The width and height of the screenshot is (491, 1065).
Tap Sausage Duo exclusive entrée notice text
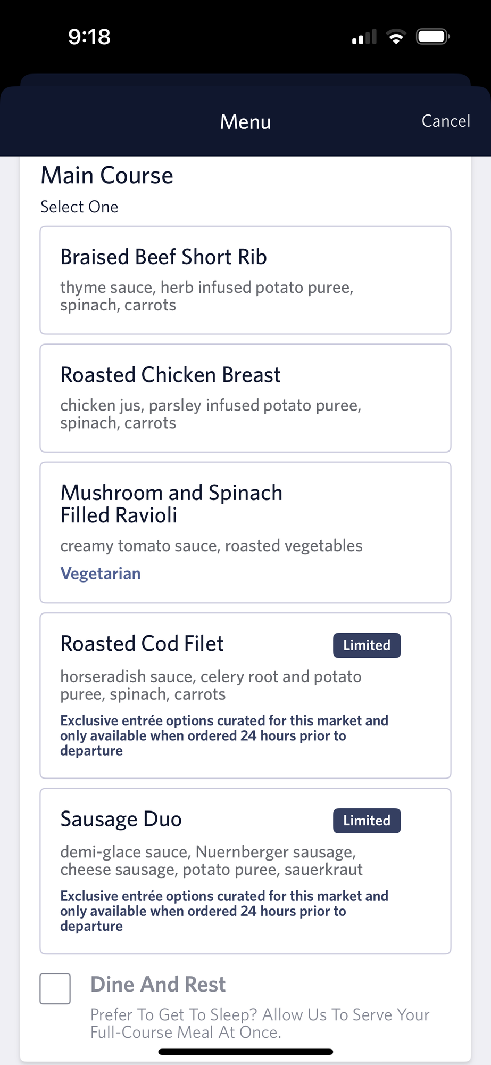224,911
